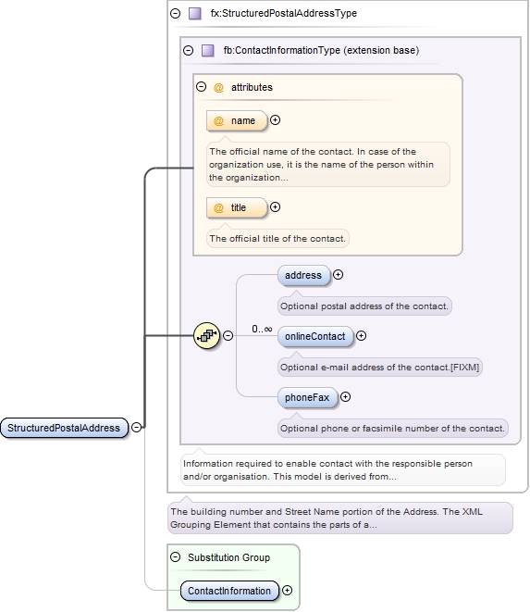Click the @ icon beside attributes
530x612 pixels.
(x=218, y=87)
